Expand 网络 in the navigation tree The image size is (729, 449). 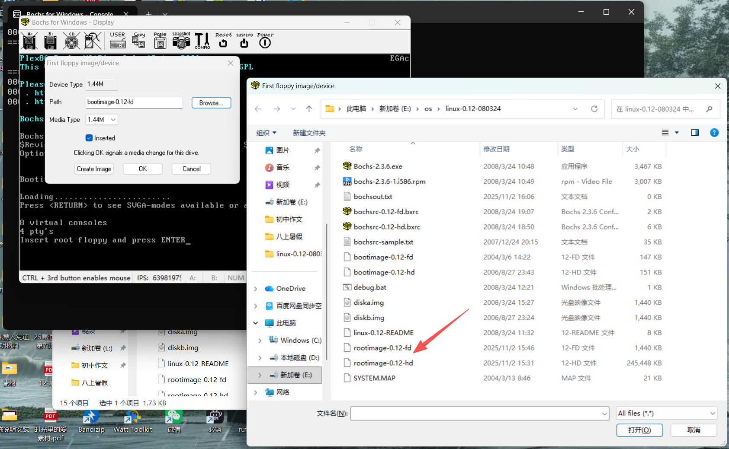(255, 392)
